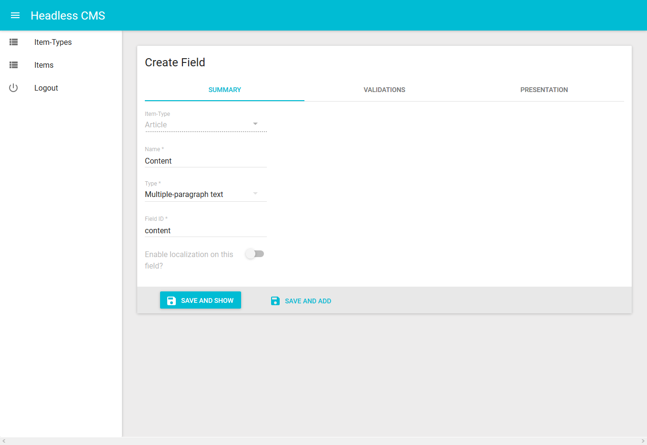Toggle Enable localization on this field switch
Image resolution: width=647 pixels, height=445 pixels.
click(x=254, y=254)
